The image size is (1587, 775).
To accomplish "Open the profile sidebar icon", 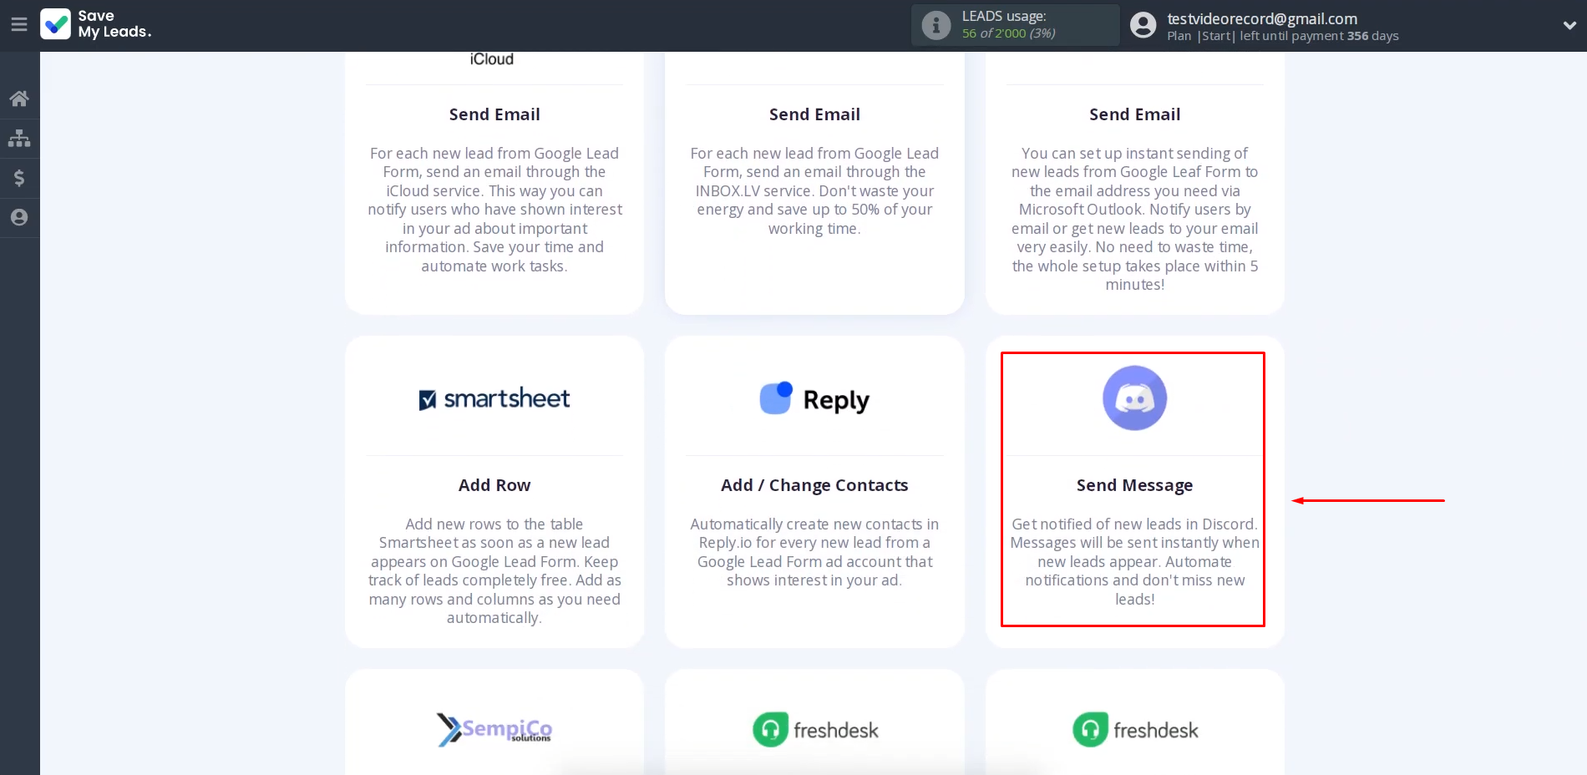I will 19,217.
